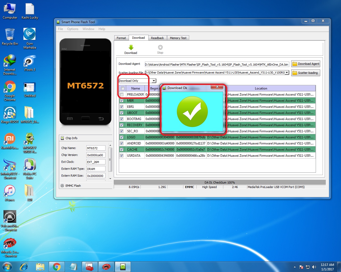
Task: Open the Window menu
Action: click(x=88, y=29)
